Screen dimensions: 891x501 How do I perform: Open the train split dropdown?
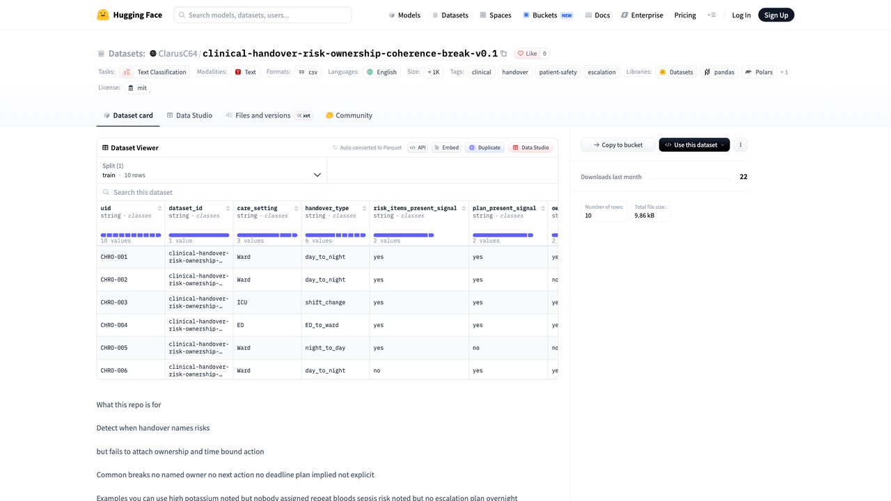(212, 170)
